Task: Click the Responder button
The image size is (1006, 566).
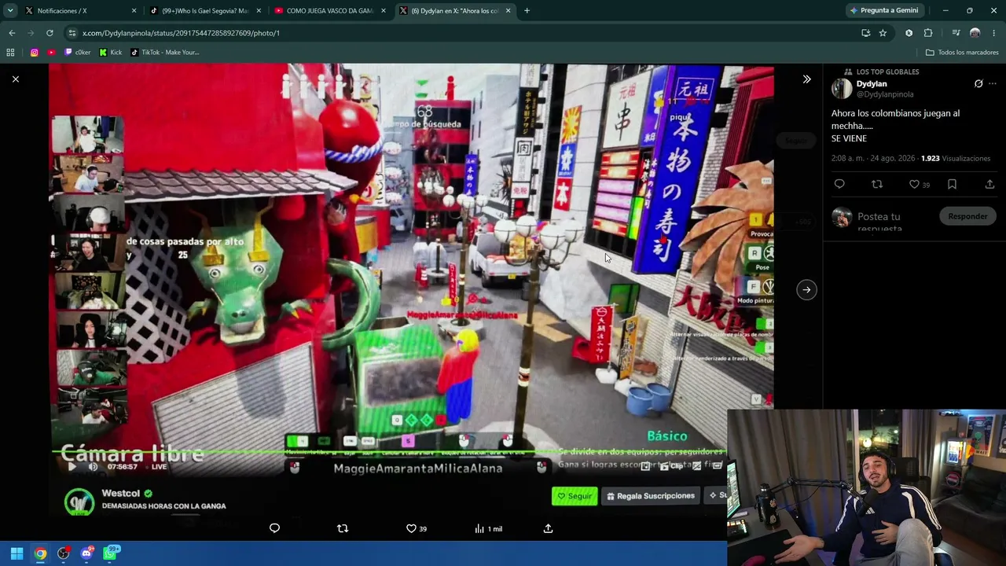Action: pyautogui.click(x=967, y=216)
